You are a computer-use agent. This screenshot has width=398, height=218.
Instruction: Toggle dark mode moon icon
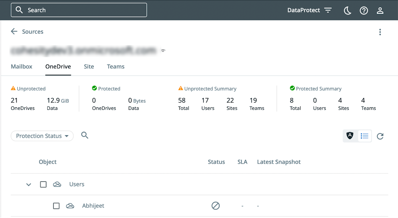click(347, 10)
